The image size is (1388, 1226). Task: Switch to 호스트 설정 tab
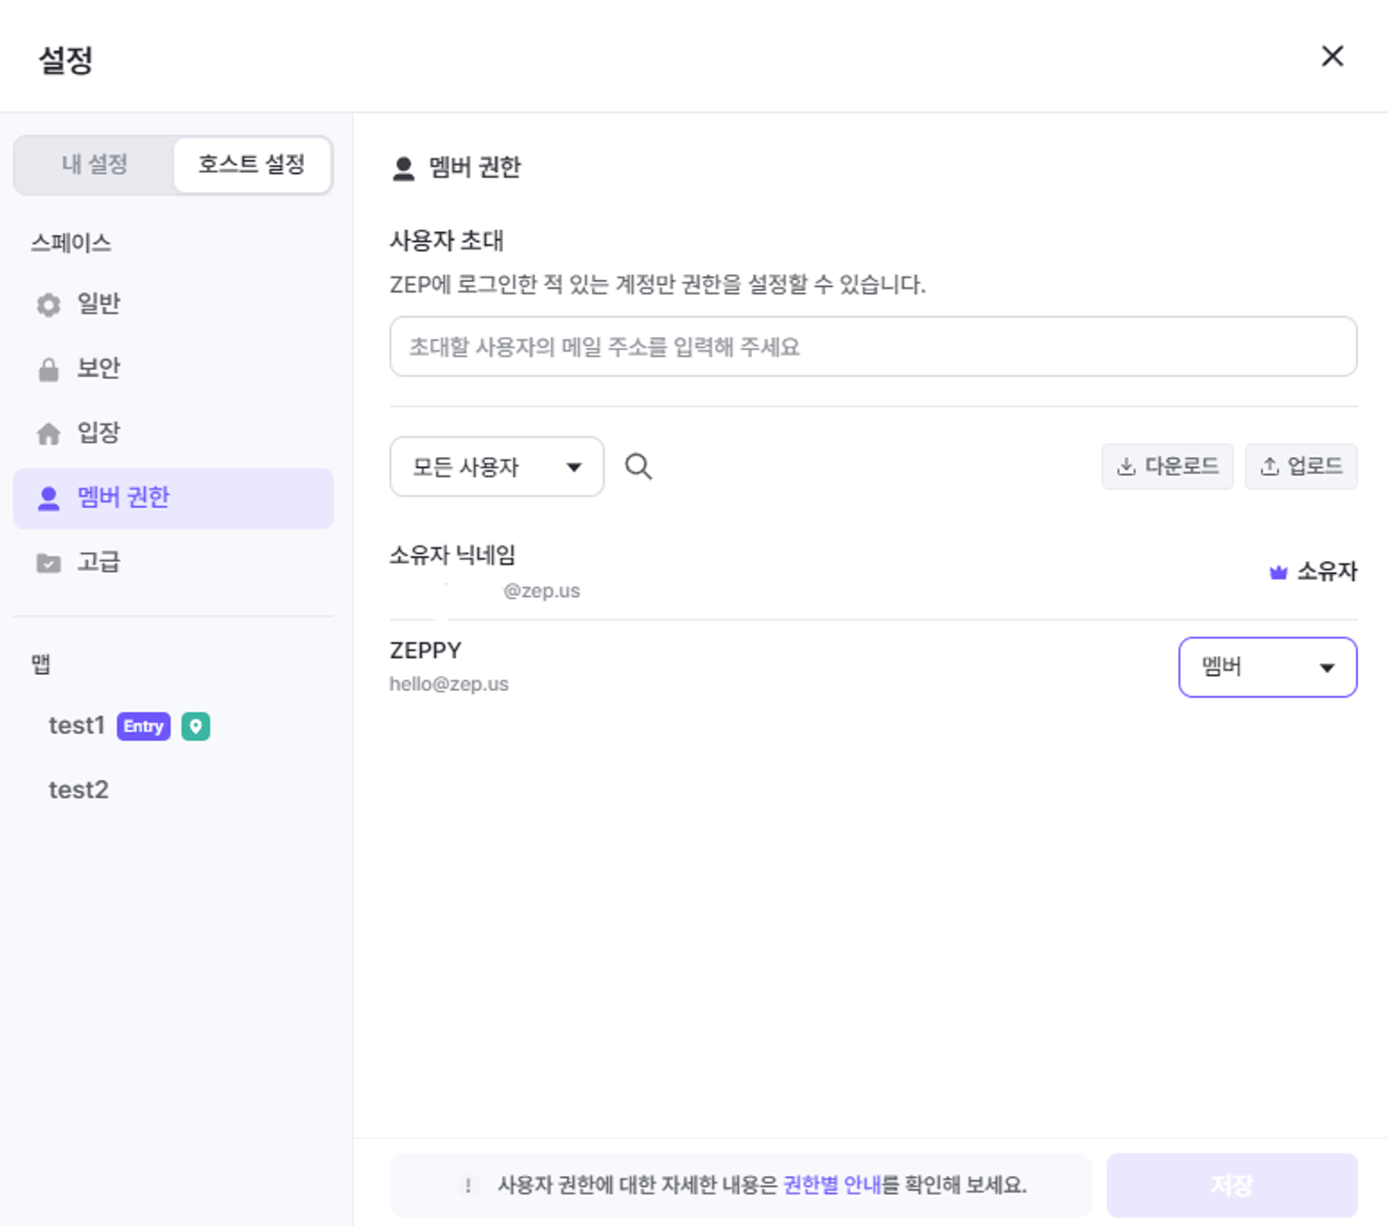click(x=252, y=164)
